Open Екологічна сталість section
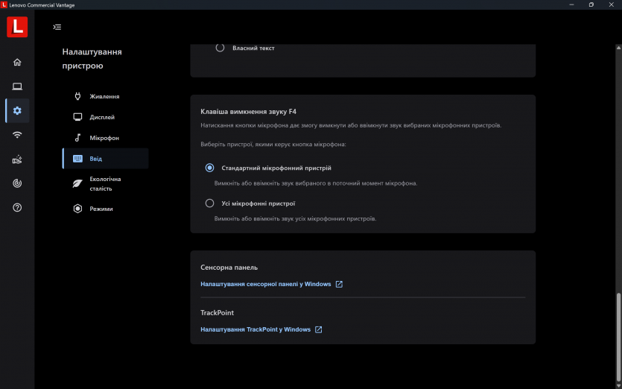 point(105,183)
